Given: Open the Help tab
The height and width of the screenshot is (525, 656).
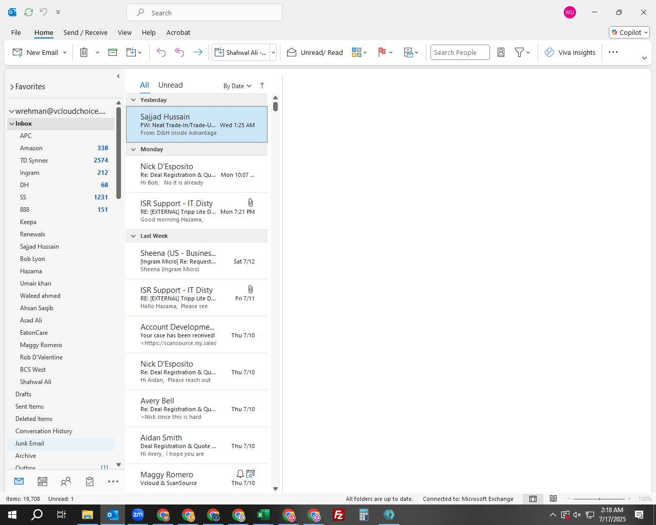Looking at the screenshot, I should click(149, 32).
